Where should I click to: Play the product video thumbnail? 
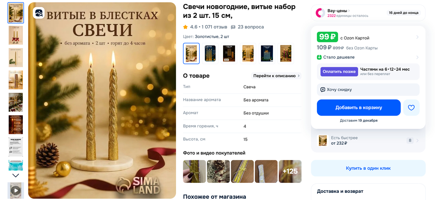16,190
